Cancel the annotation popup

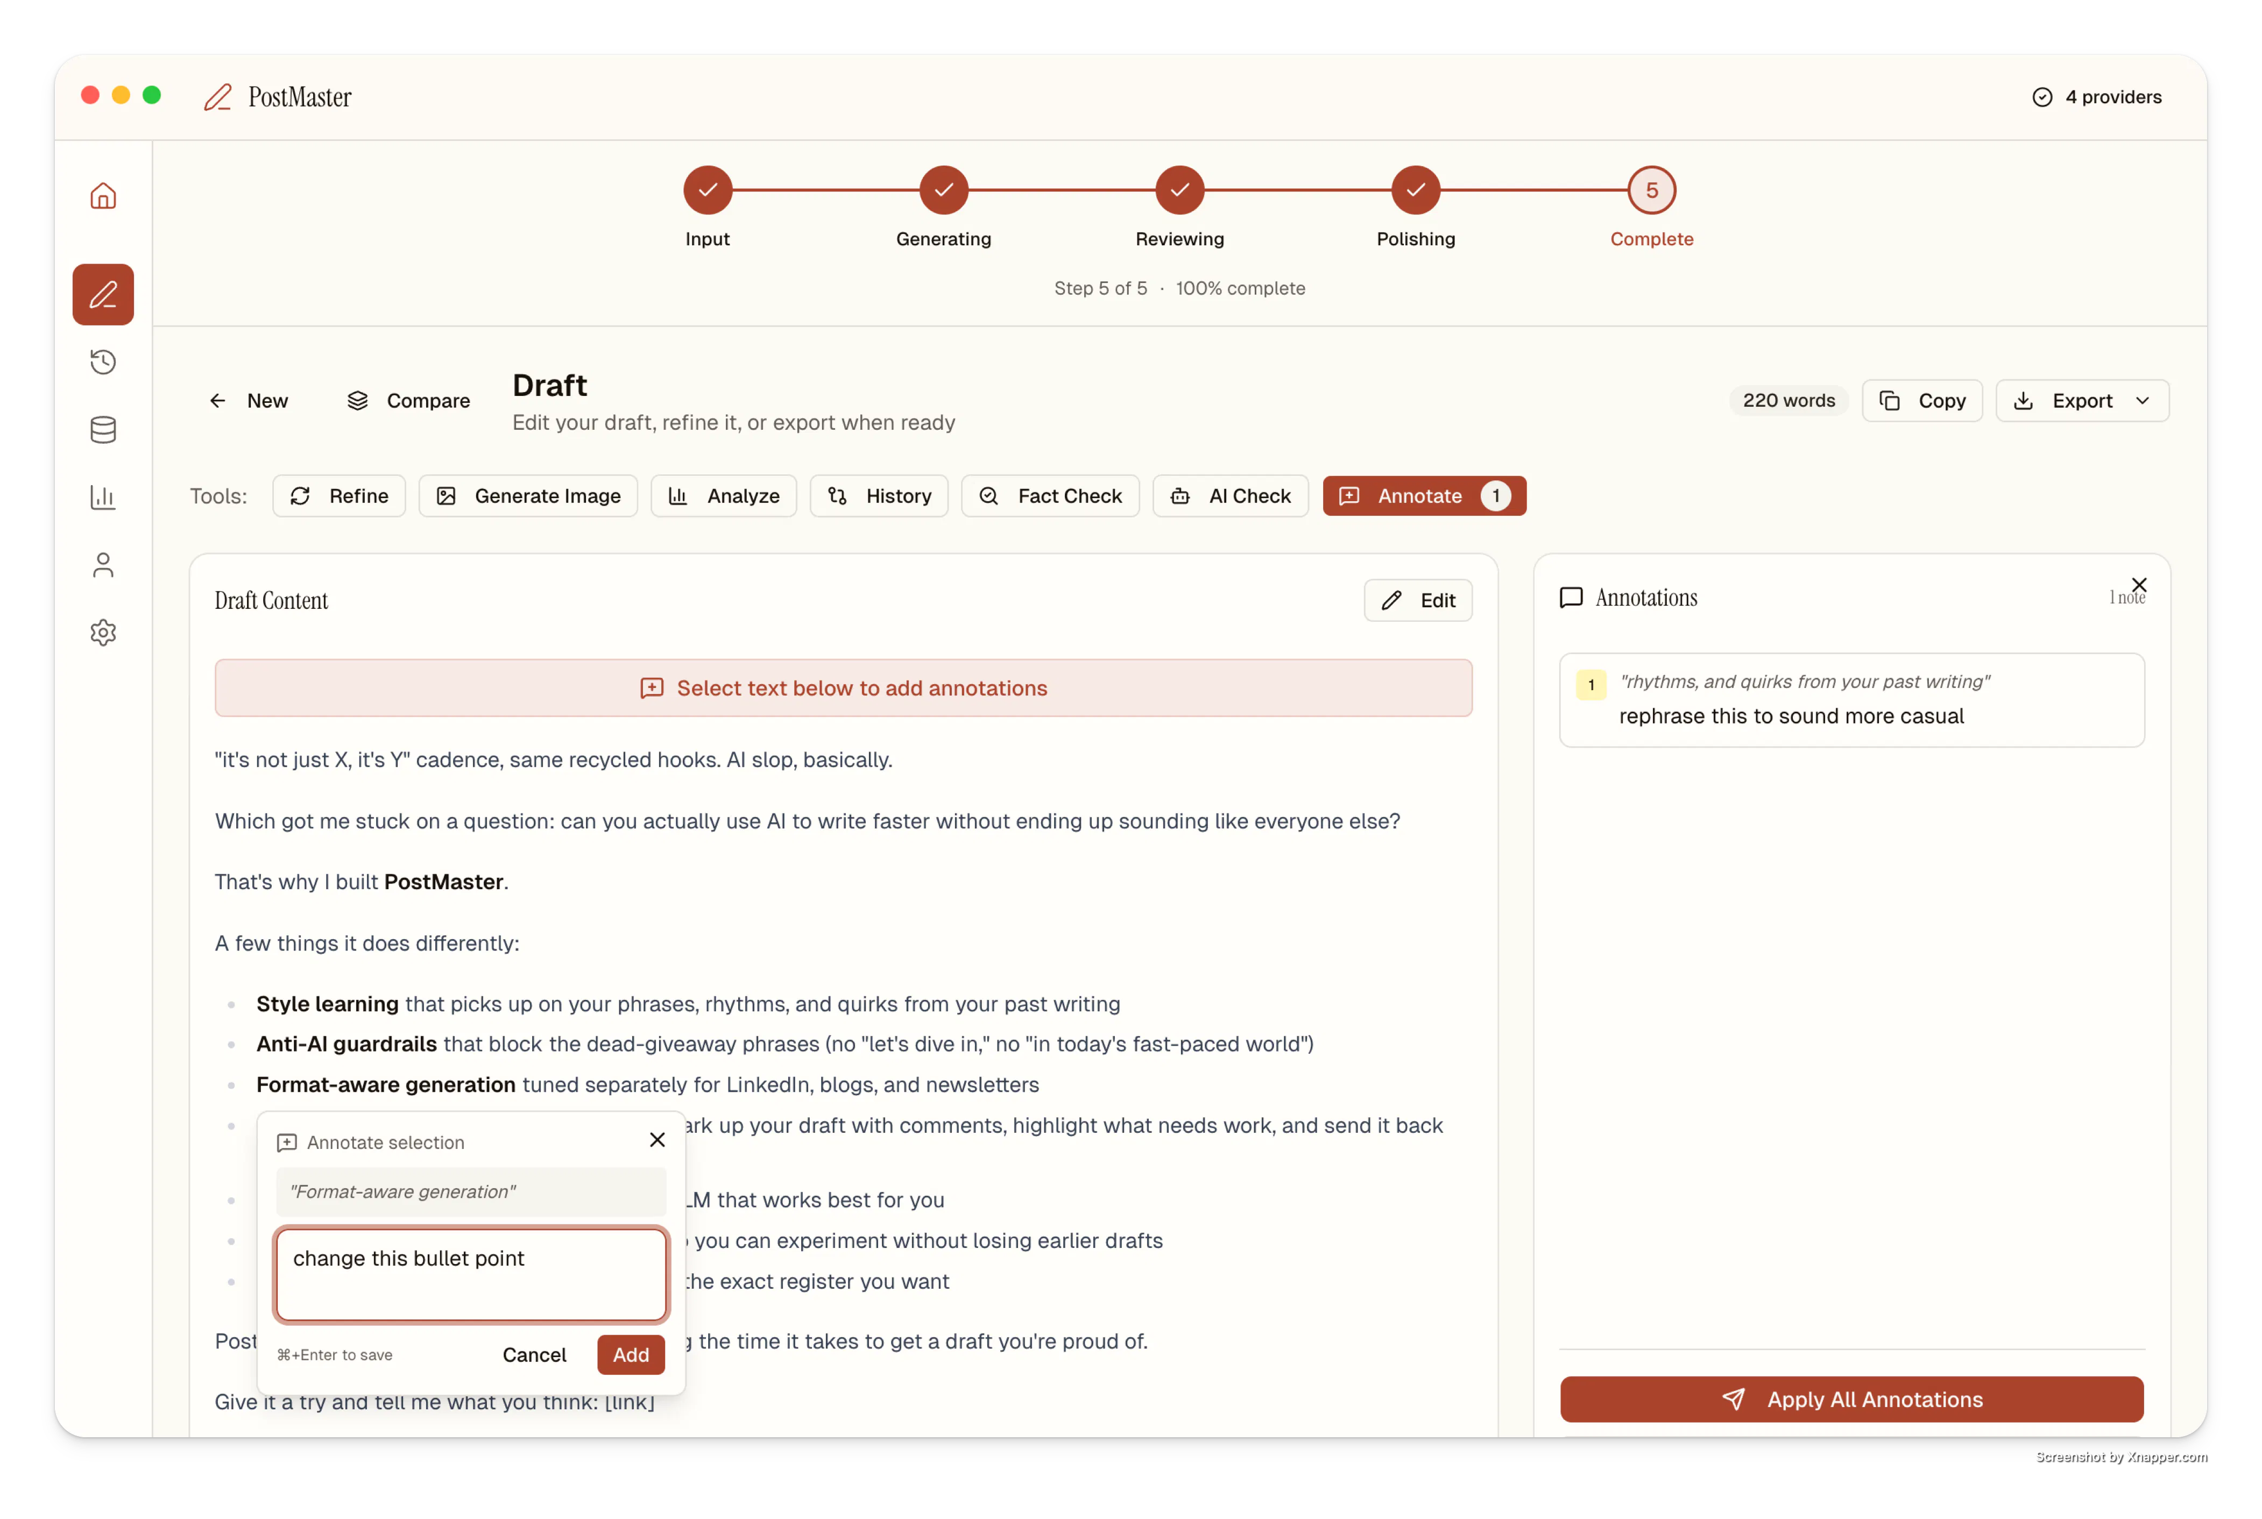click(x=534, y=1354)
